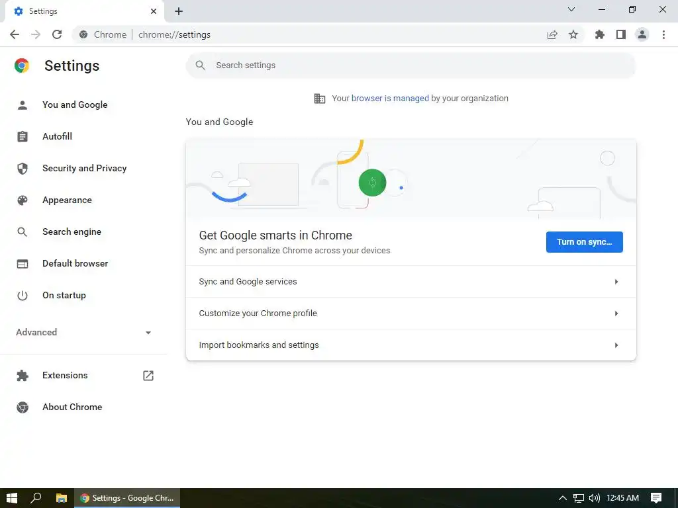Open Customize your Chrome profile
This screenshot has height=508, width=678.
click(411, 314)
